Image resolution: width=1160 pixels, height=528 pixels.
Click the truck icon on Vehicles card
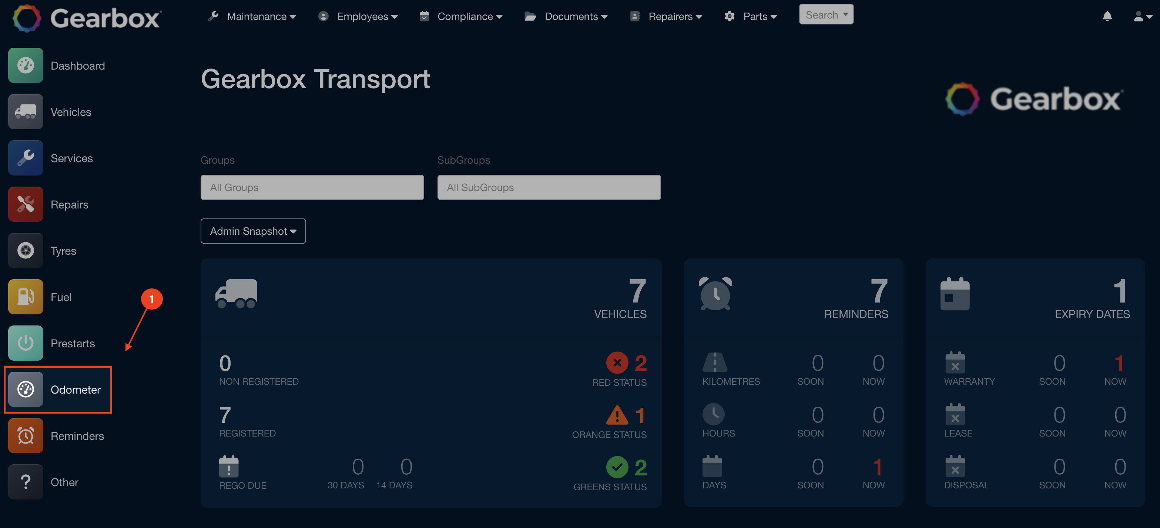[237, 293]
